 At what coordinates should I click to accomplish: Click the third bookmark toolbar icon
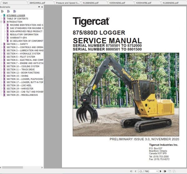[x=15, y=12]
